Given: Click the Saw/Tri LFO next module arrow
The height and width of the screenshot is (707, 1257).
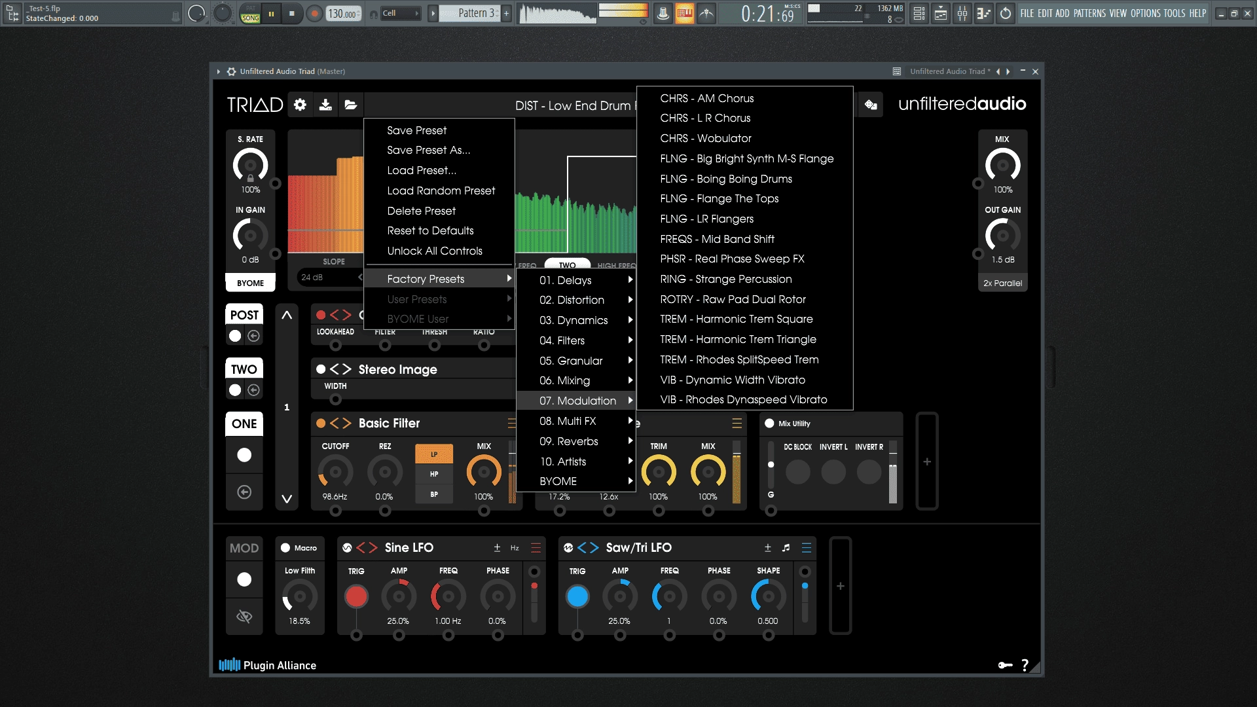Looking at the screenshot, I should point(594,548).
